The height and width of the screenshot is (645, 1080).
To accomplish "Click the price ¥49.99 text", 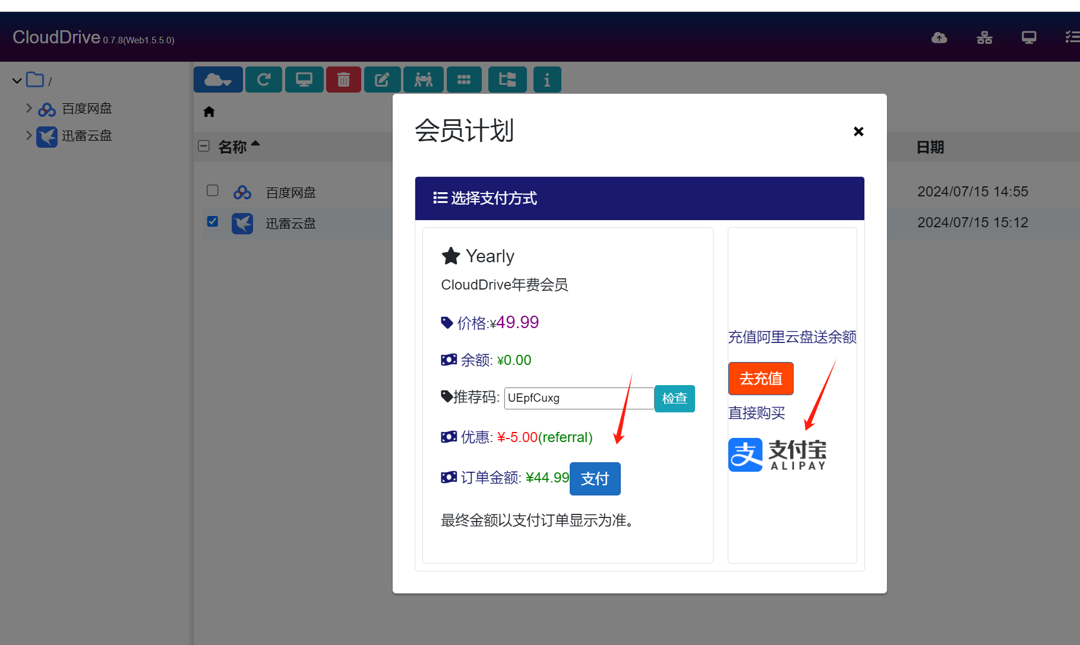I will (514, 322).
